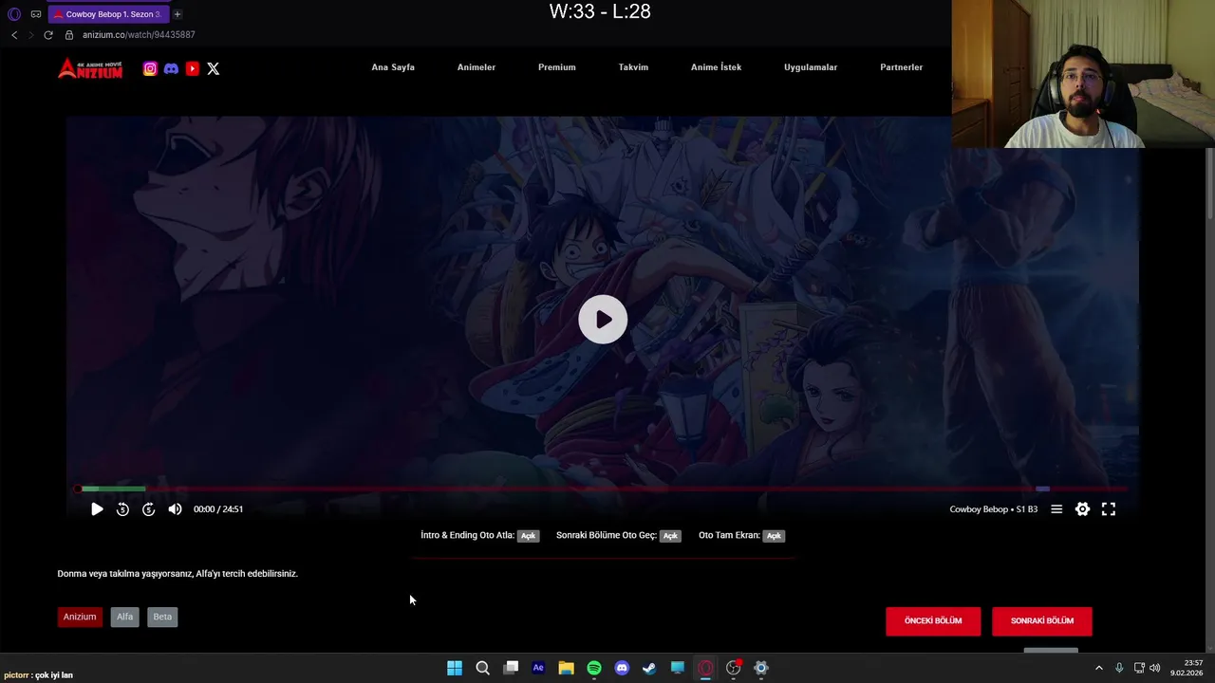Click the video progress seek bar

click(603, 489)
